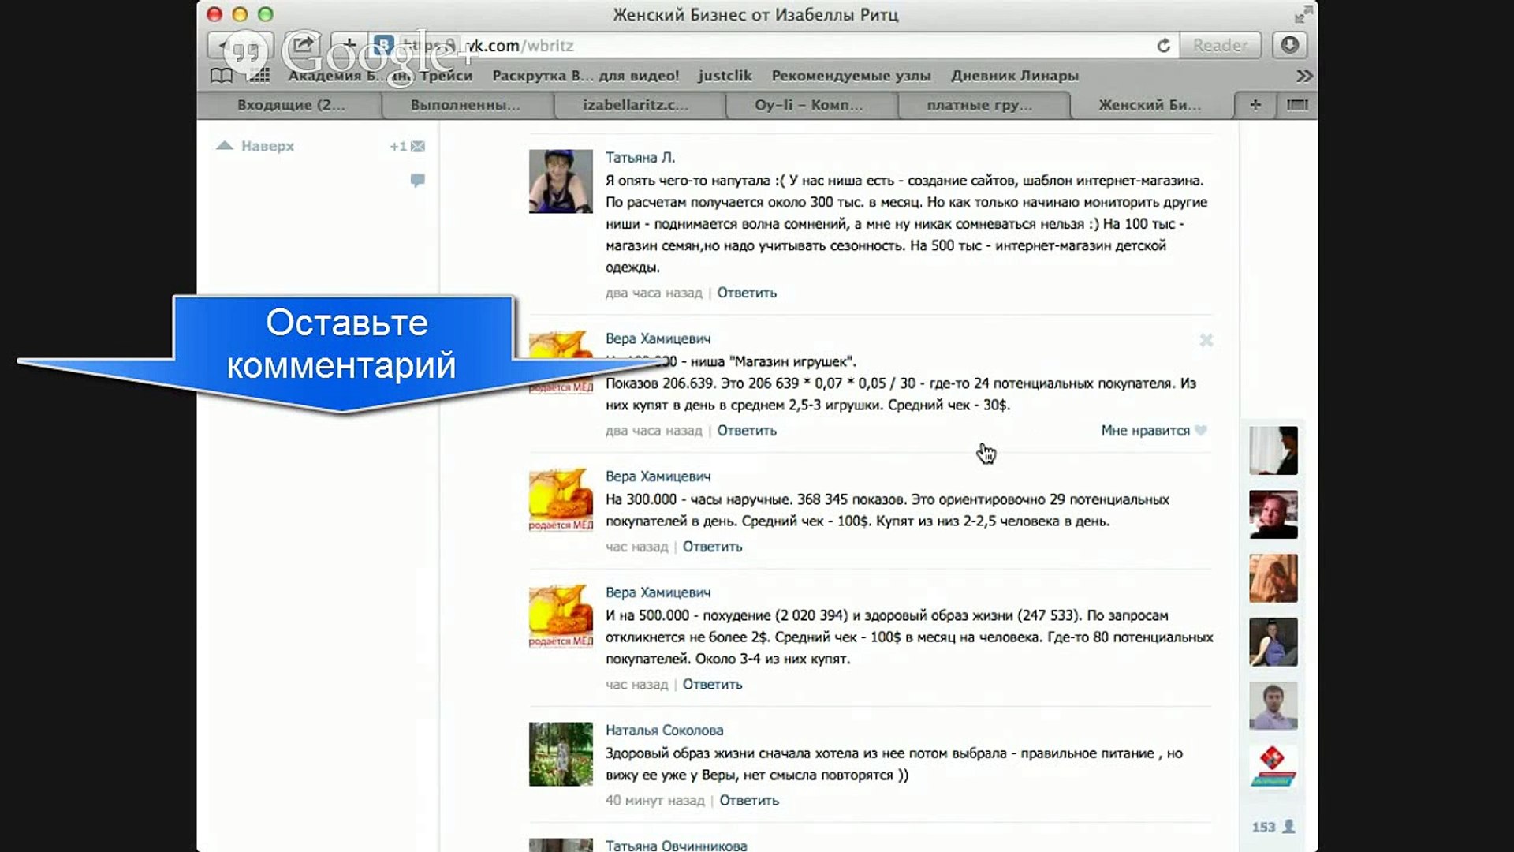Like the comment via Мне нравится

click(x=1154, y=430)
